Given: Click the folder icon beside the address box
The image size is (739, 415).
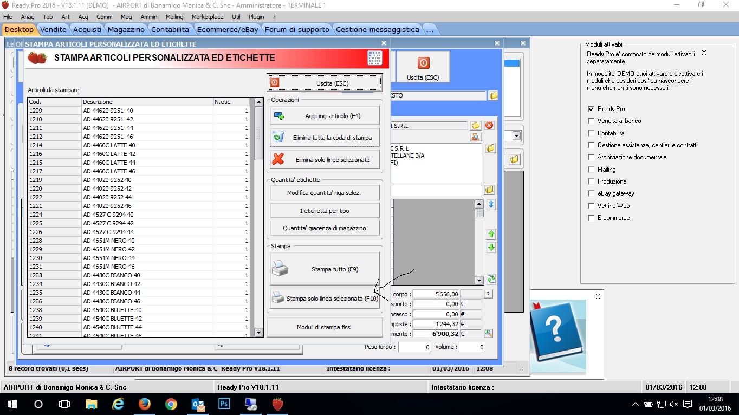Looking at the screenshot, I should pyautogui.click(x=490, y=148).
